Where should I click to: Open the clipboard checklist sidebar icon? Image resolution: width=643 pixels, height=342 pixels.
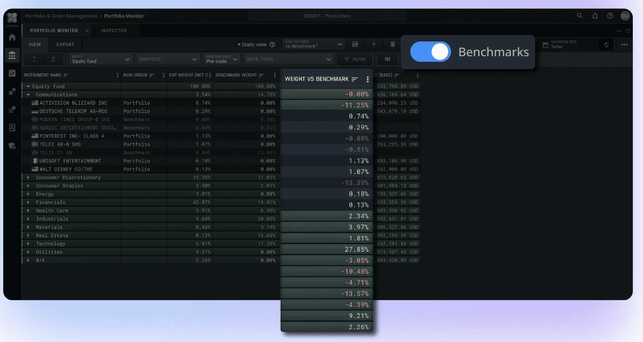tap(12, 73)
